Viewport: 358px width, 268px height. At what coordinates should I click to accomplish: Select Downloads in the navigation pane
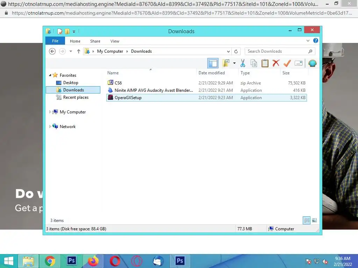[73, 90]
